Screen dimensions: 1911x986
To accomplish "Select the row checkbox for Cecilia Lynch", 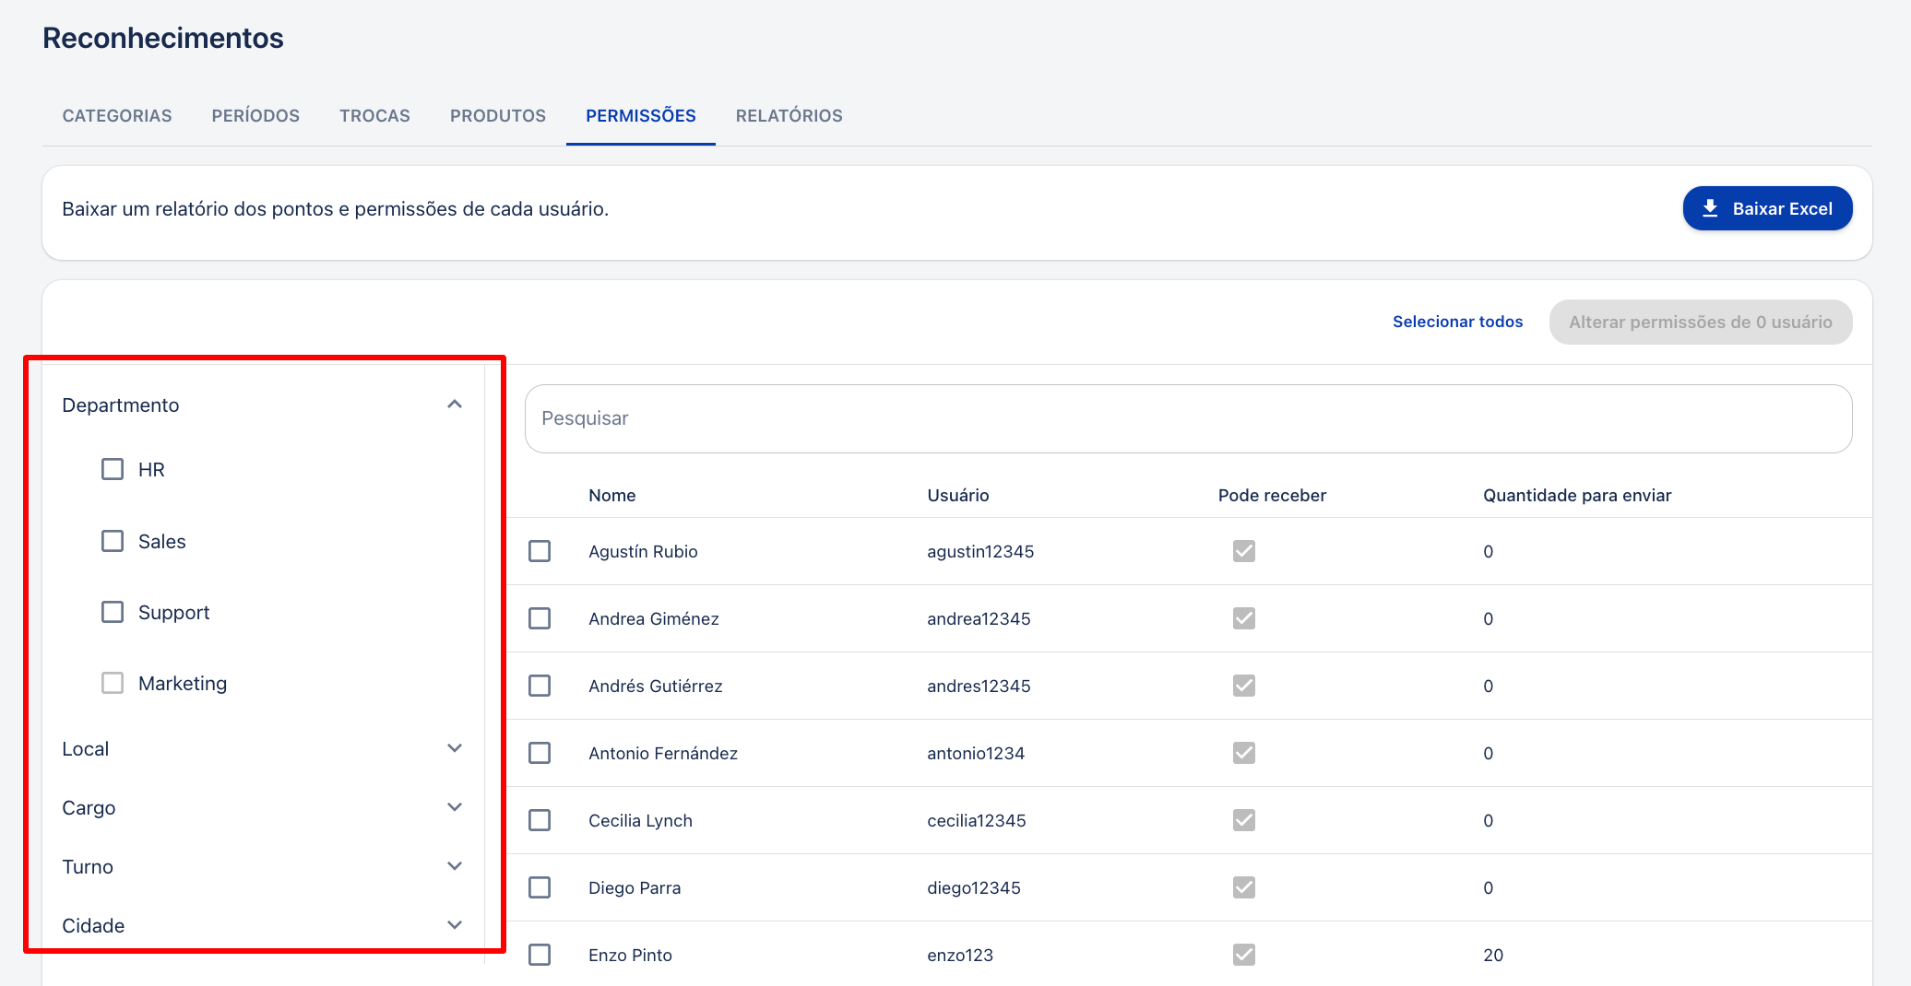I will (540, 820).
